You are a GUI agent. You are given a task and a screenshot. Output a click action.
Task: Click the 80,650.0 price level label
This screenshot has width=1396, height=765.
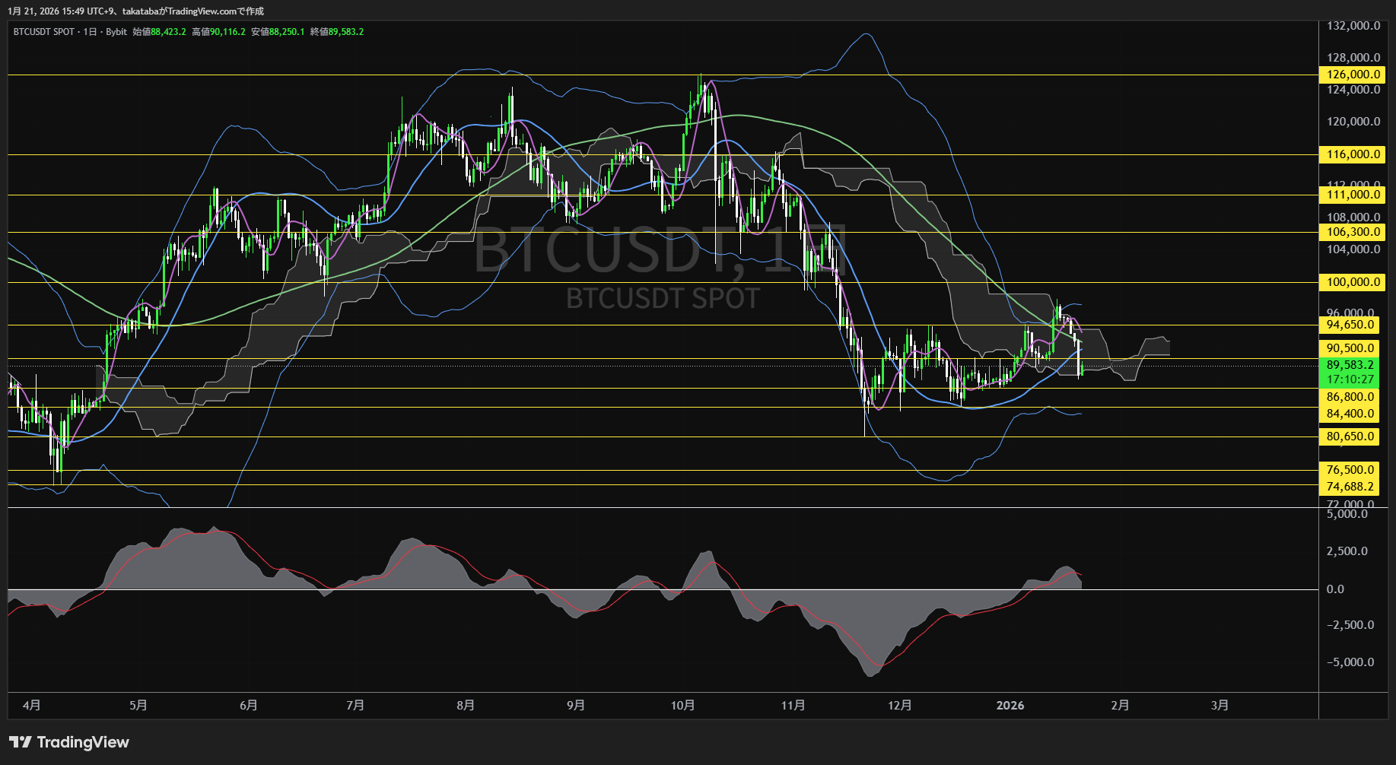coord(1349,436)
